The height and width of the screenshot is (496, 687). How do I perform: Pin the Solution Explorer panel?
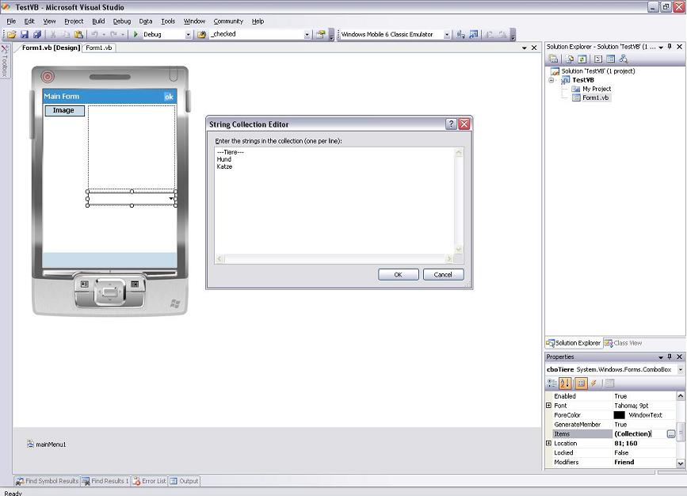pyautogui.click(x=670, y=47)
